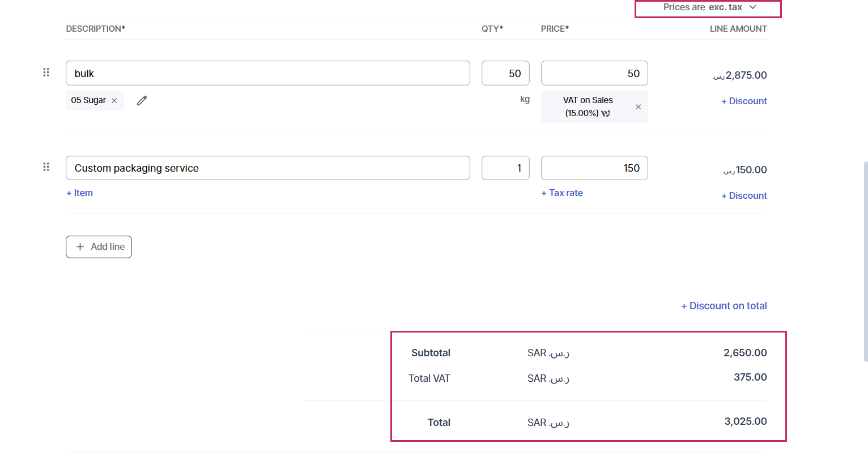Open the Prices are exc. tax dropdown
The width and height of the screenshot is (868, 456).
[708, 8]
